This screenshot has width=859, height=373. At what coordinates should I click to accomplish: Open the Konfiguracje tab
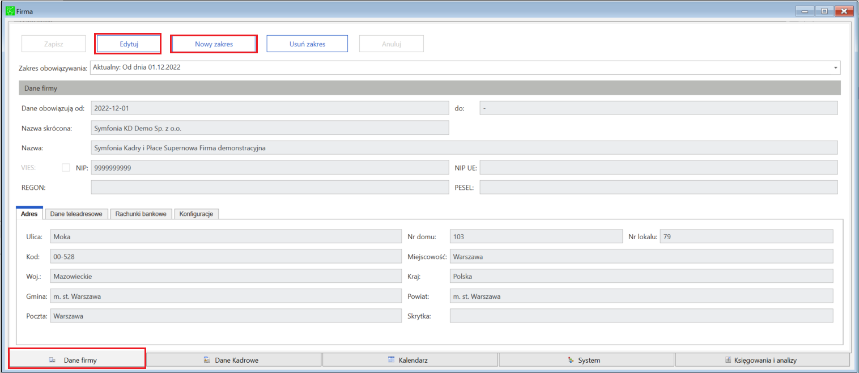point(196,214)
